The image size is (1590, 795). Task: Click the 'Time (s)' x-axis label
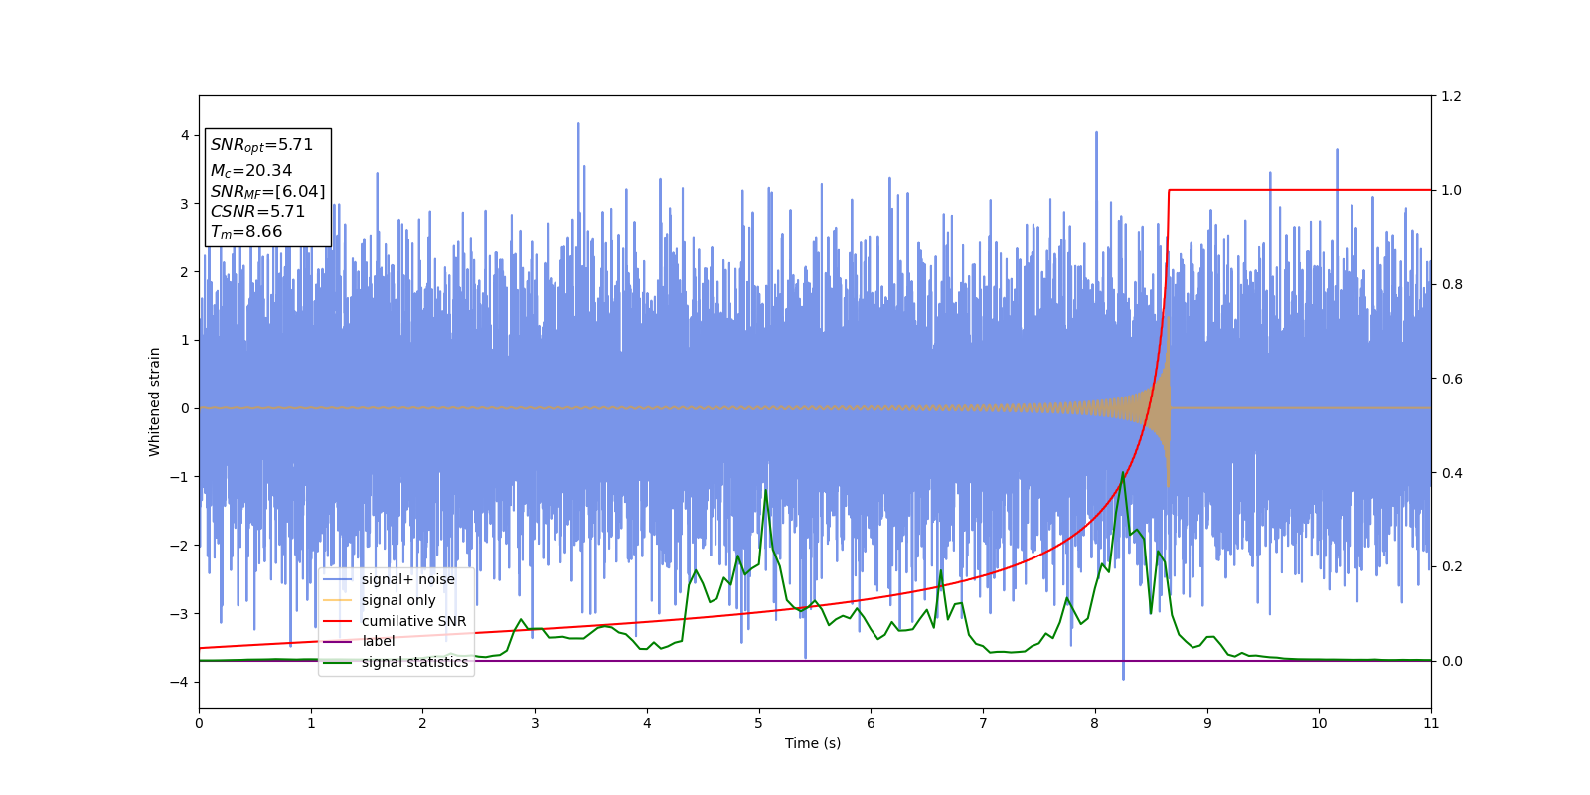tap(813, 743)
